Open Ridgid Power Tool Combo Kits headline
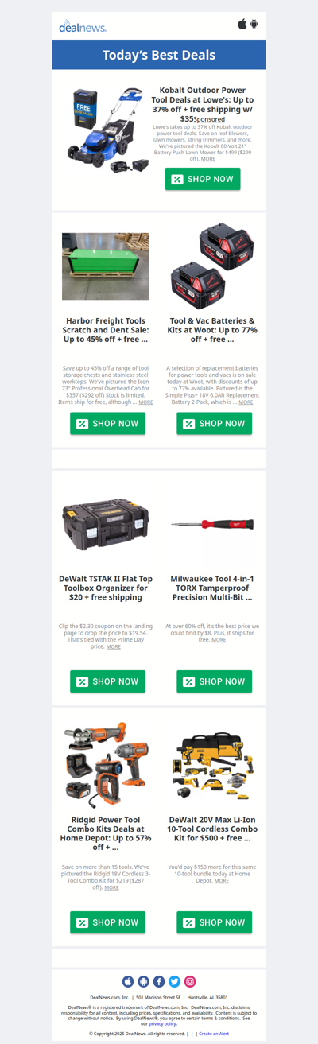Viewport: 318px width, 1044px height. tap(107, 833)
